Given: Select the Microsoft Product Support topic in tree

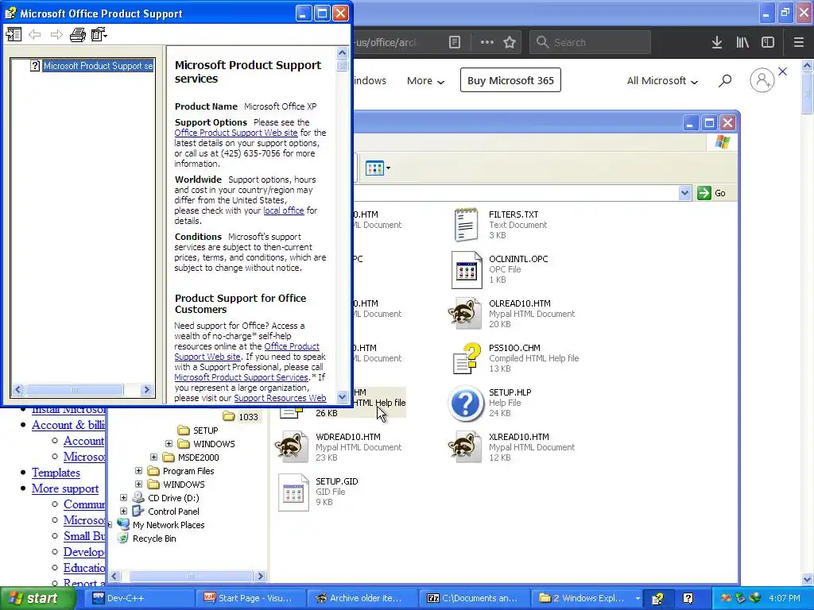Looking at the screenshot, I should (x=98, y=66).
